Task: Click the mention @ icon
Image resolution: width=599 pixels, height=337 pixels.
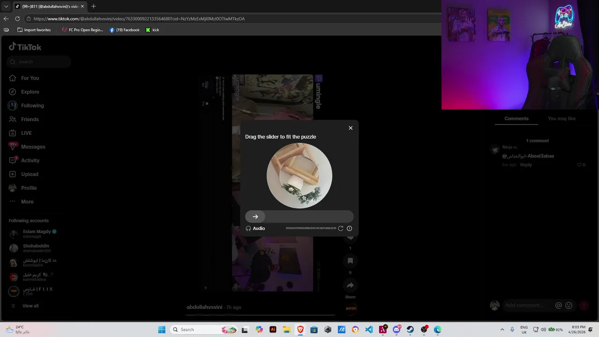Action: coord(558,305)
